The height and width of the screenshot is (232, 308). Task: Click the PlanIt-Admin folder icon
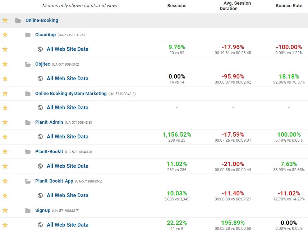(x=28, y=123)
